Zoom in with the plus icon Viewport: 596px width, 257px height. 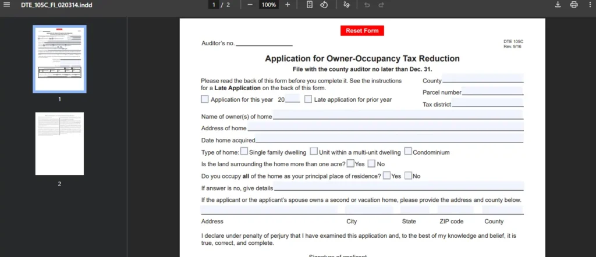coord(288,5)
